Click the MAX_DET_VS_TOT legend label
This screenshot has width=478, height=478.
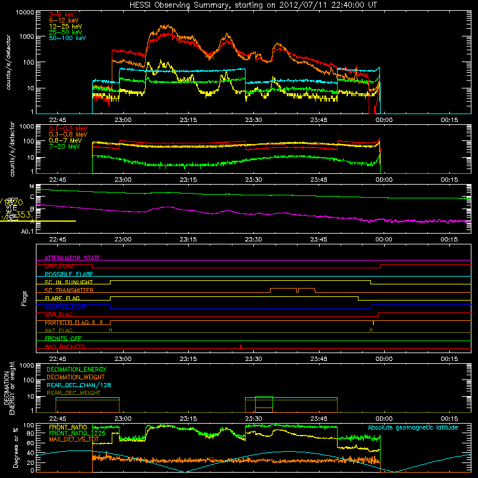pos(74,439)
